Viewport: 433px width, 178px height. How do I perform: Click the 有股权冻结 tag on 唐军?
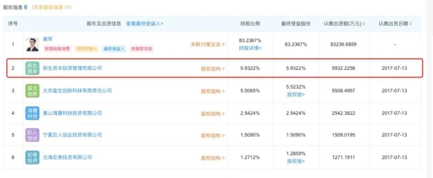click(142, 49)
